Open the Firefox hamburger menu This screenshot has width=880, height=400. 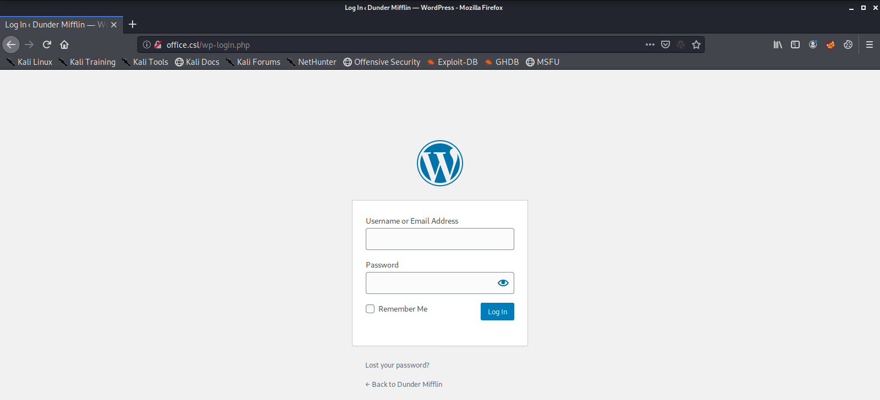(x=870, y=45)
